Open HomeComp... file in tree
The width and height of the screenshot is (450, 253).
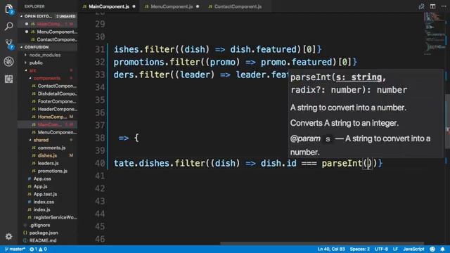tap(48, 117)
